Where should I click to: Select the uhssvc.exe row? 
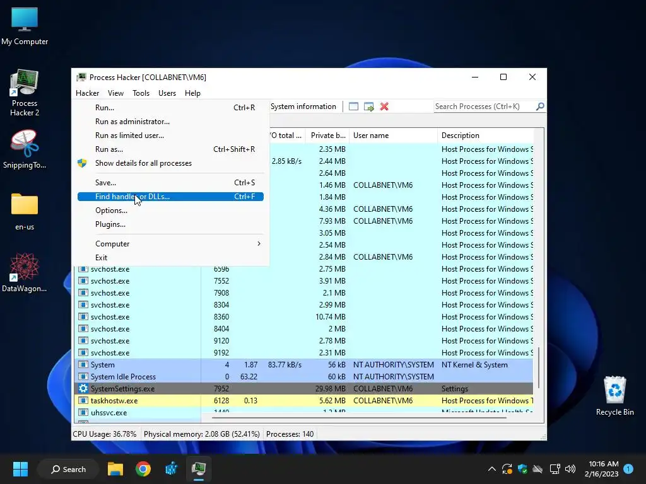coord(303,412)
